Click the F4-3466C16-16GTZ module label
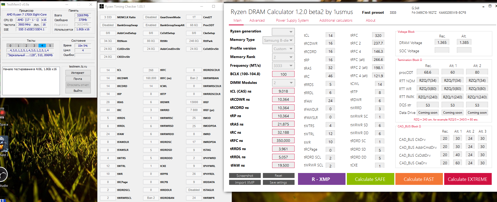The height and width of the screenshot is (202, 497). [424, 12]
